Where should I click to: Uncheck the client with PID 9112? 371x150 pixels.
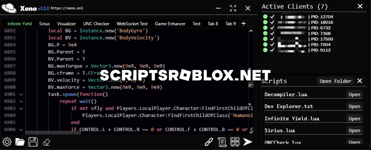coord(272,50)
